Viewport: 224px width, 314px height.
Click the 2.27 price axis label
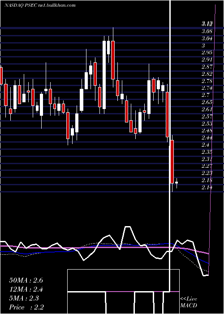(x=207, y=166)
